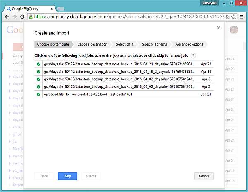Reload the page with refresh icon
The height and width of the screenshot is (192, 248).
23,17
